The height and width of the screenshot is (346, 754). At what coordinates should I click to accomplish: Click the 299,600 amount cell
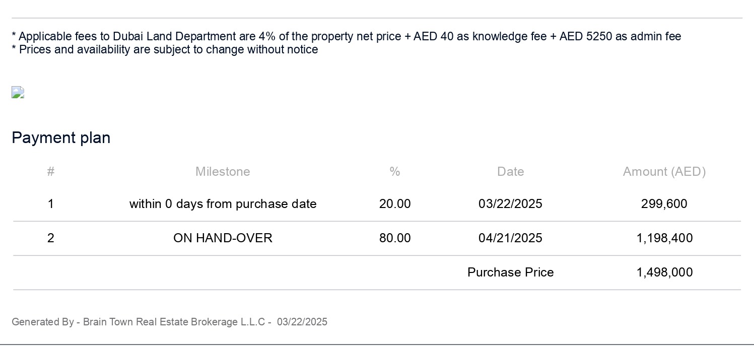664,204
